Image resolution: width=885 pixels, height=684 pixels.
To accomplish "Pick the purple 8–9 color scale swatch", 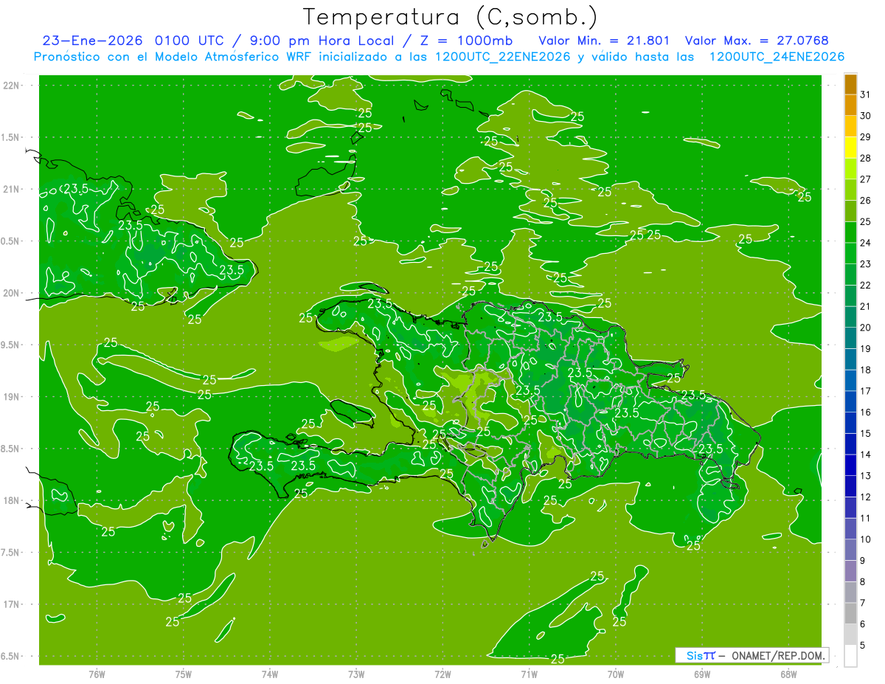I will pyautogui.click(x=850, y=571).
